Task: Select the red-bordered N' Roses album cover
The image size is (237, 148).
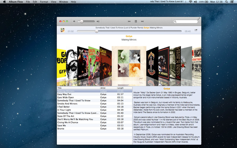Action: [x=164, y=63]
